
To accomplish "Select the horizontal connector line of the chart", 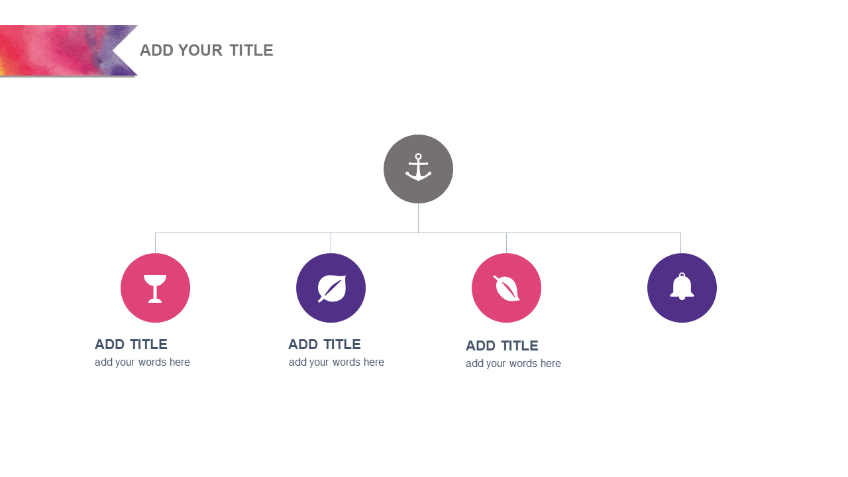I will tap(252, 233).
